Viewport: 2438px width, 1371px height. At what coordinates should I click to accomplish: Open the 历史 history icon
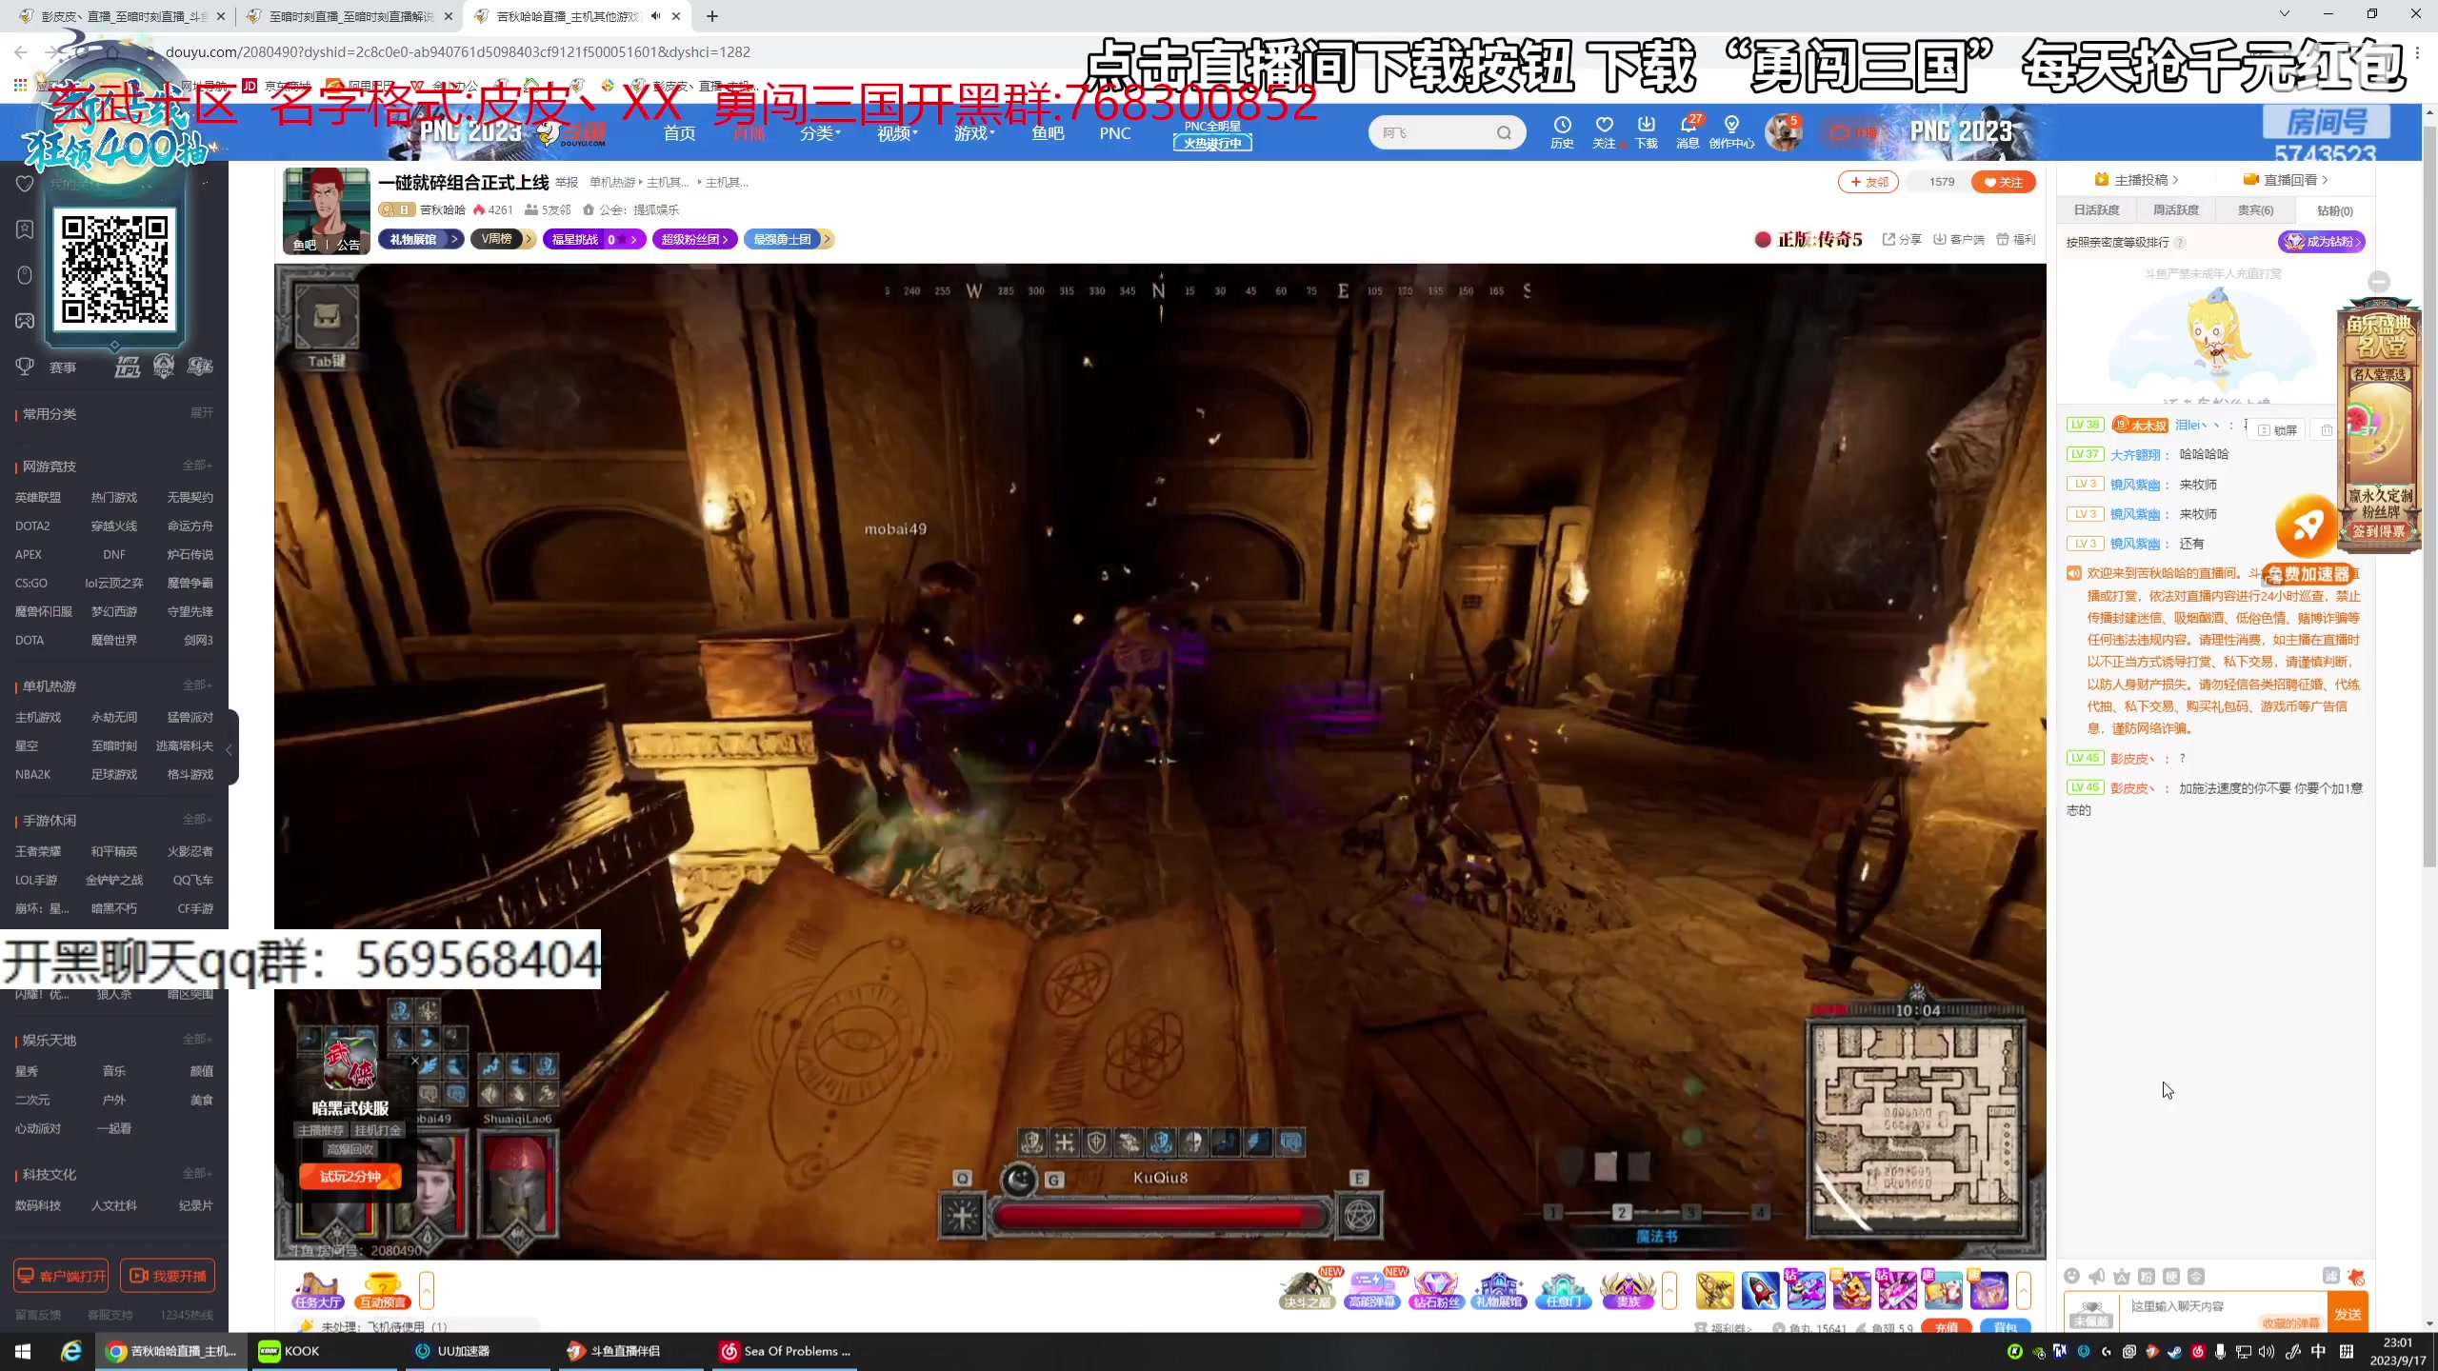(x=1562, y=131)
